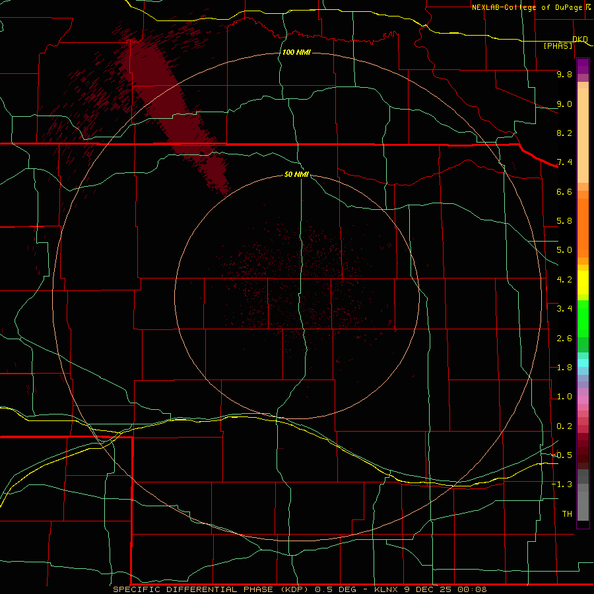This screenshot has width=594, height=594.
Task: Click the purple segment atop the color bar
Action: coord(583,66)
